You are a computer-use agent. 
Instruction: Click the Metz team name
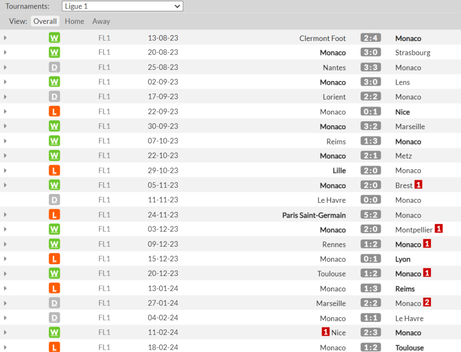tap(403, 156)
